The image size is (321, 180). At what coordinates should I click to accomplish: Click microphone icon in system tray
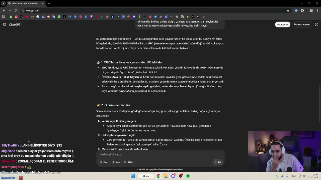[287, 176]
